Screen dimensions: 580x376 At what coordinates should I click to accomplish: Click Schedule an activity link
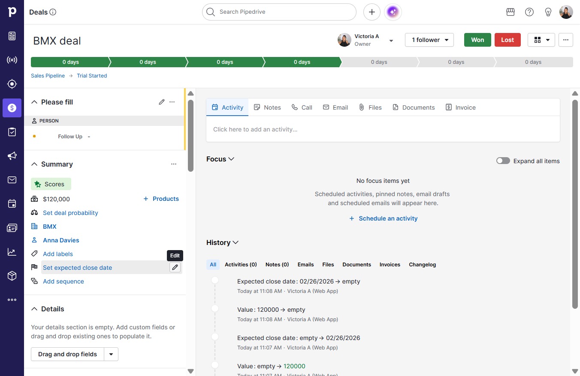click(x=383, y=218)
